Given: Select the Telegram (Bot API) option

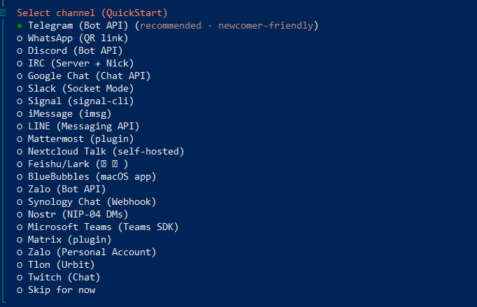Looking at the screenshot, I should tap(77, 25).
